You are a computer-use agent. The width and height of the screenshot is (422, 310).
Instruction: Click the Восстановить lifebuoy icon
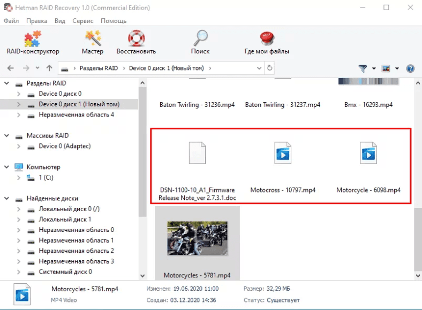[136, 38]
